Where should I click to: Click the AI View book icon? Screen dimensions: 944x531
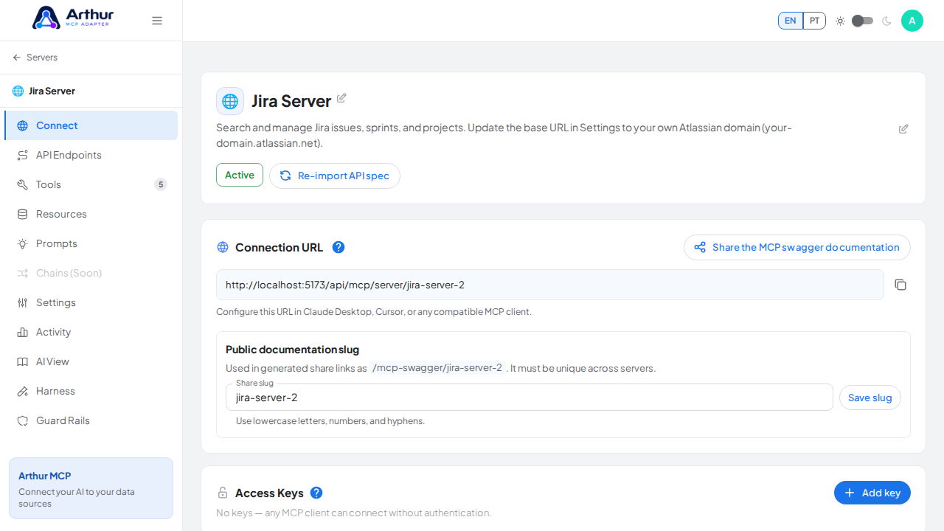pos(23,361)
